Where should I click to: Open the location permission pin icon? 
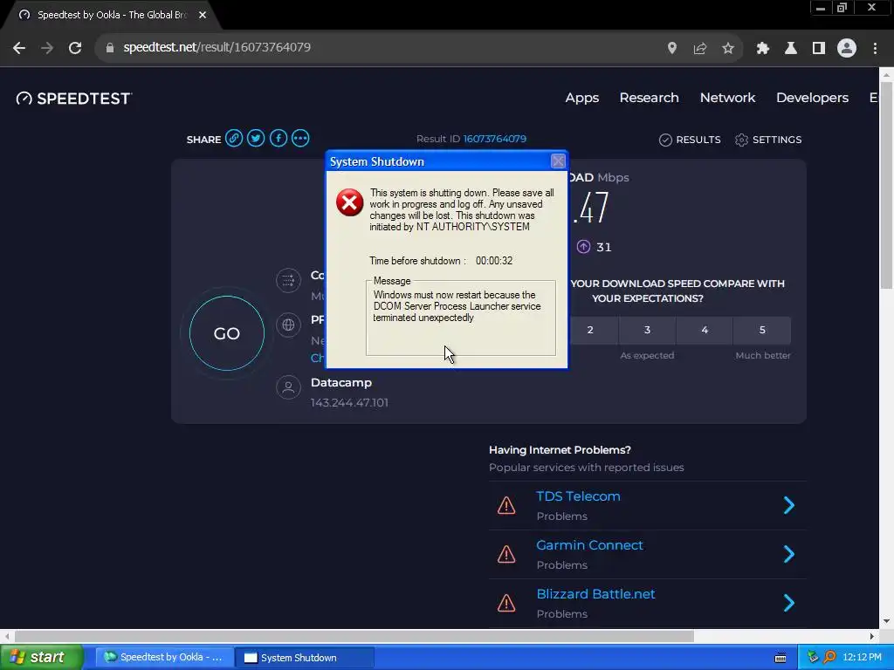pyautogui.click(x=672, y=48)
